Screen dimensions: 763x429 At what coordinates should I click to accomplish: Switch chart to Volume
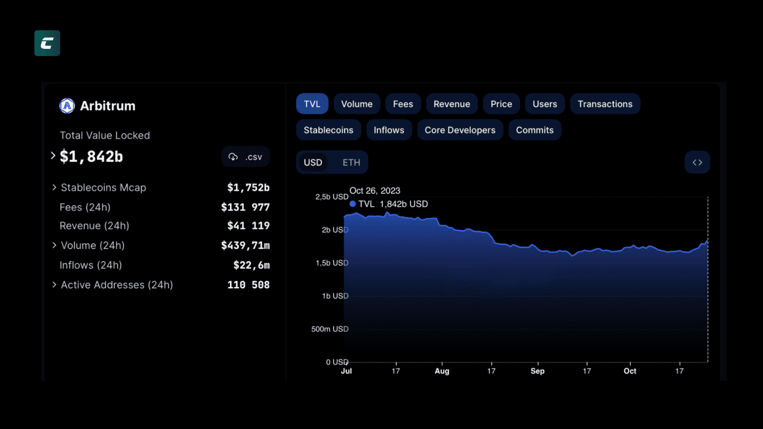point(357,104)
